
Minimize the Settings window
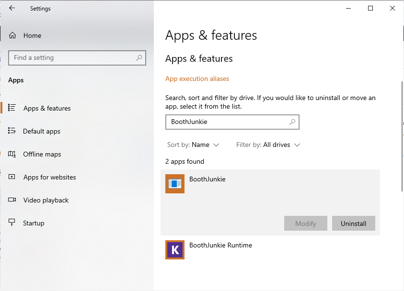348,8
